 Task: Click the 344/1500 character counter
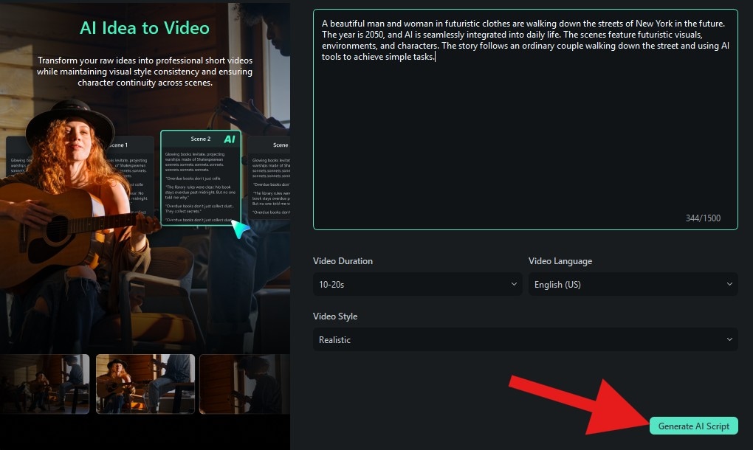coord(703,218)
